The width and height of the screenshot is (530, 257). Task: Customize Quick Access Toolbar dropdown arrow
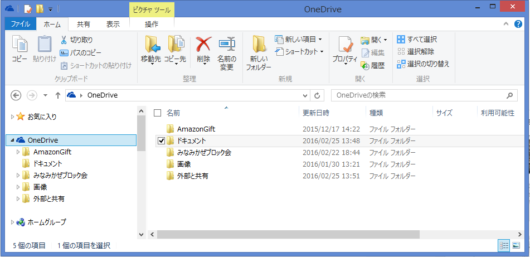coord(50,9)
